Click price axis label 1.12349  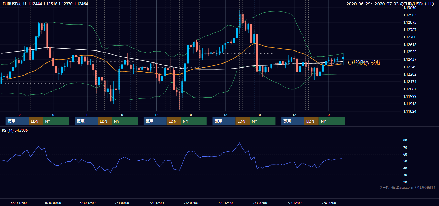pos(410,67)
